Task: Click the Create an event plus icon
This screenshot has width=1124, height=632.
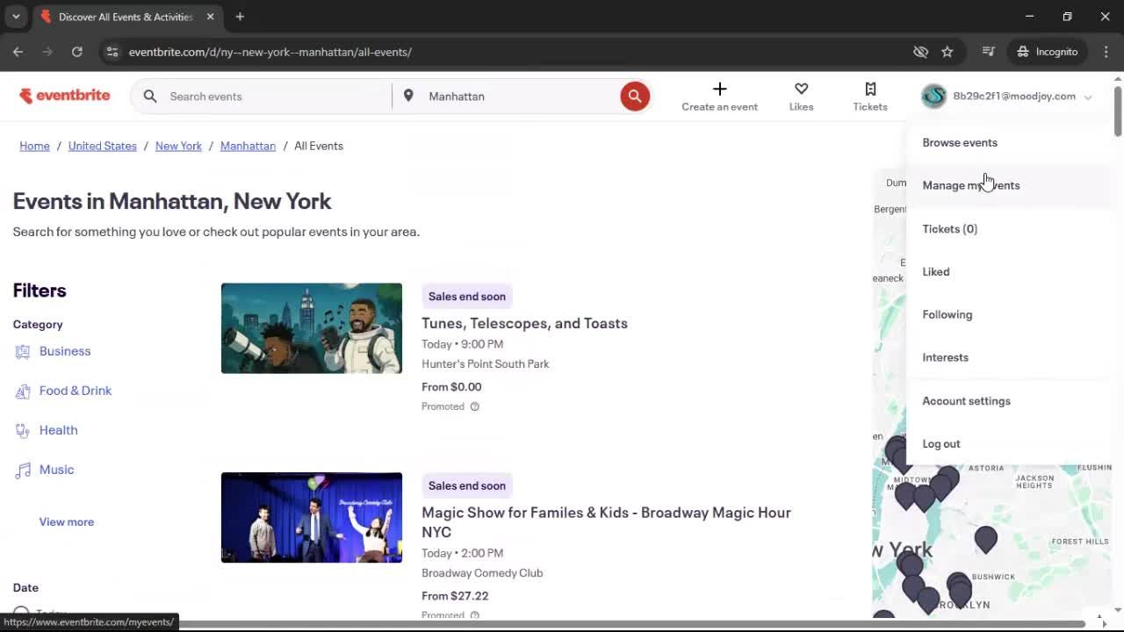Action: click(719, 89)
